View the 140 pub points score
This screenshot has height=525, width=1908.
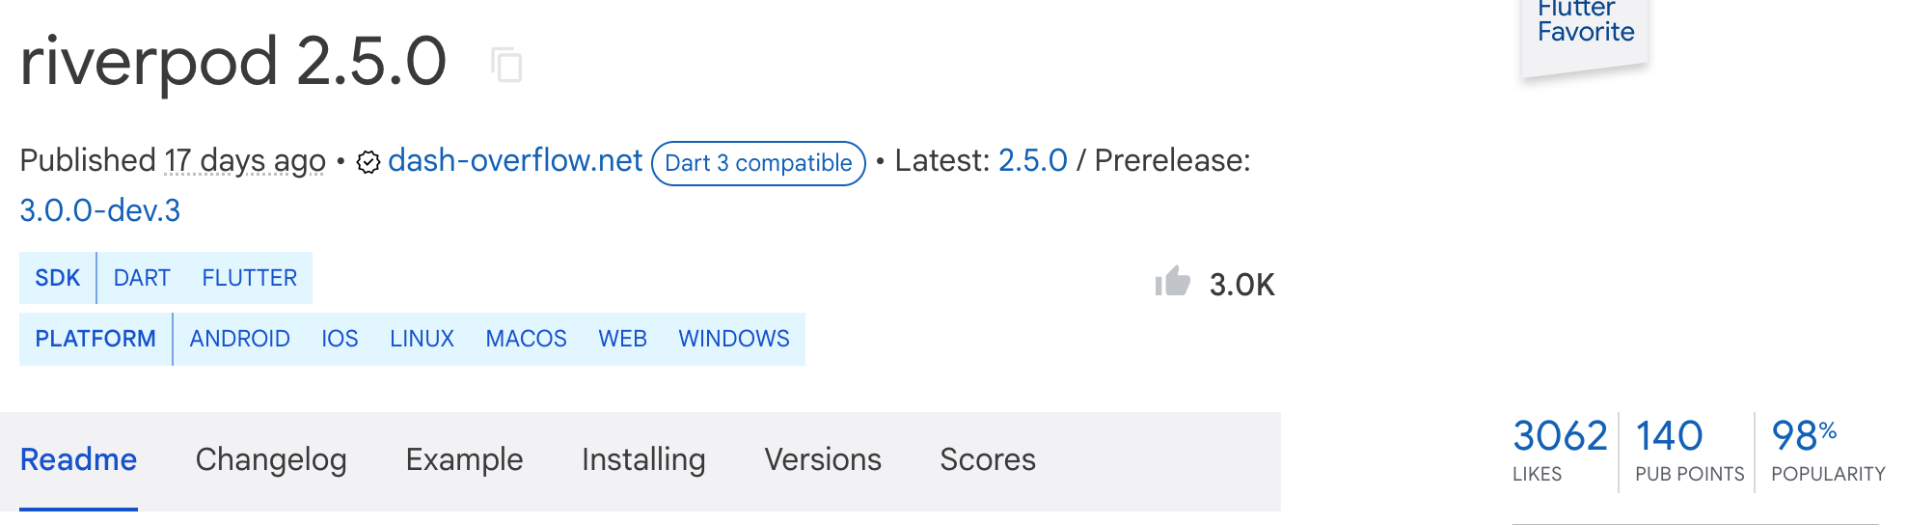(1688, 451)
